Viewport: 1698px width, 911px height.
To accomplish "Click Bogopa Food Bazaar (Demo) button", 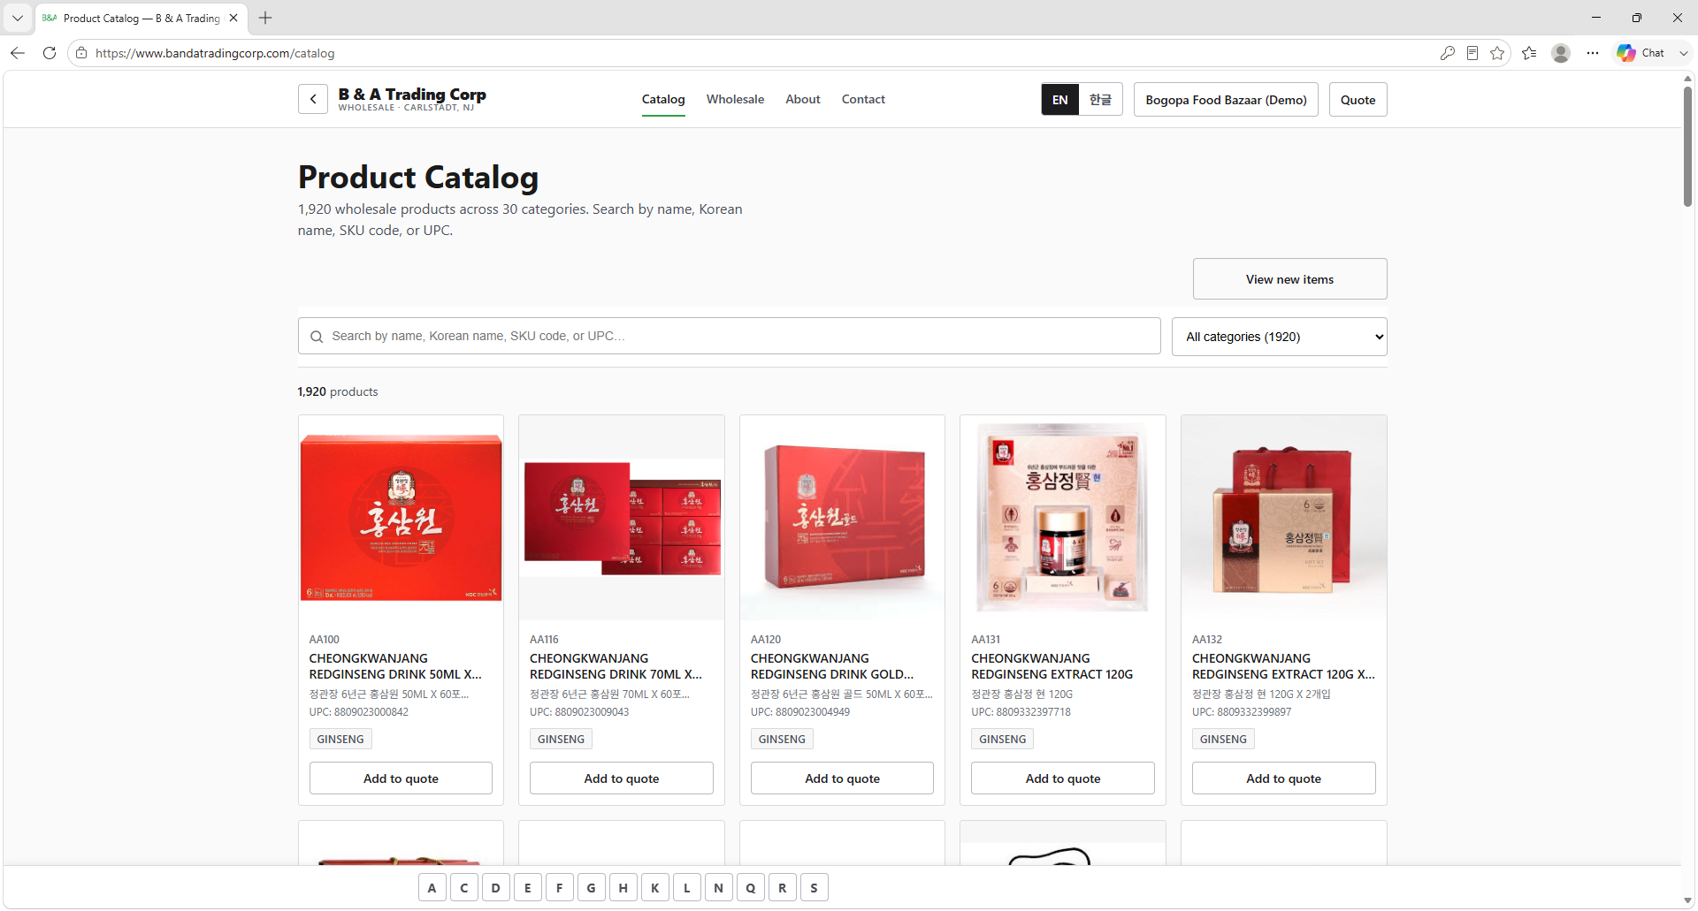I will [1226, 100].
